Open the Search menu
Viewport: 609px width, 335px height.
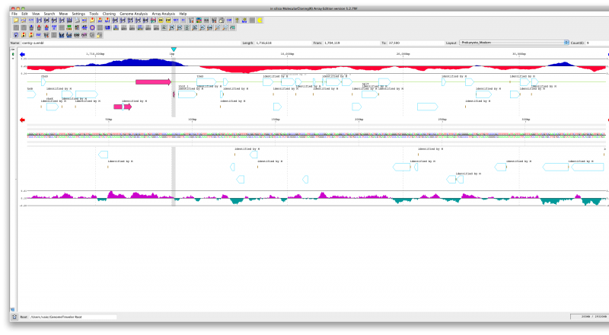pos(49,14)
